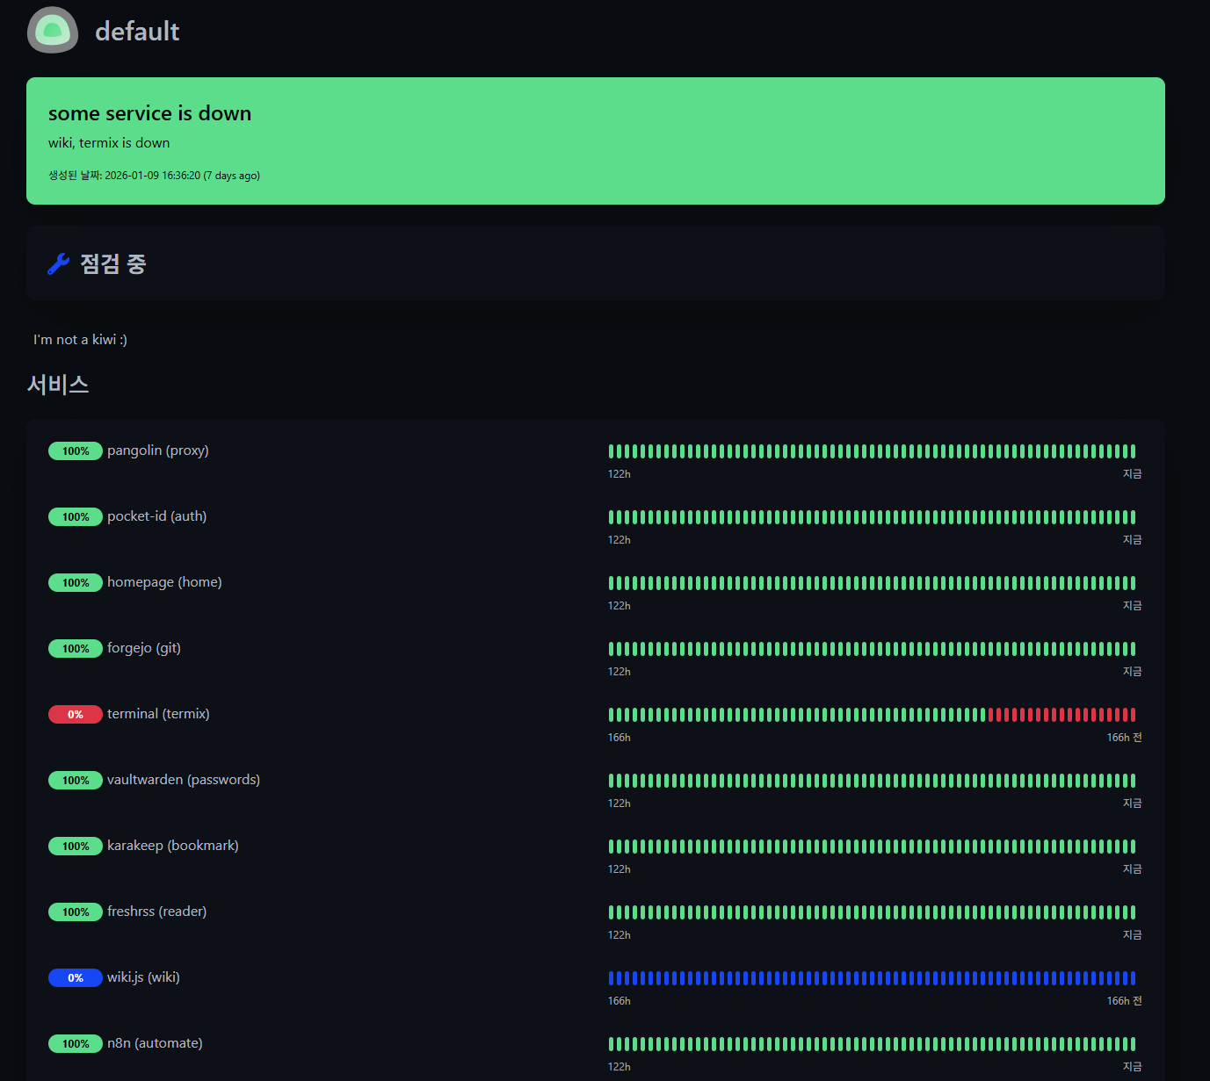Open the pocket-id (auth) service
The width and height of the screenshot is (1210, 1081).
[x=156, y=516]
